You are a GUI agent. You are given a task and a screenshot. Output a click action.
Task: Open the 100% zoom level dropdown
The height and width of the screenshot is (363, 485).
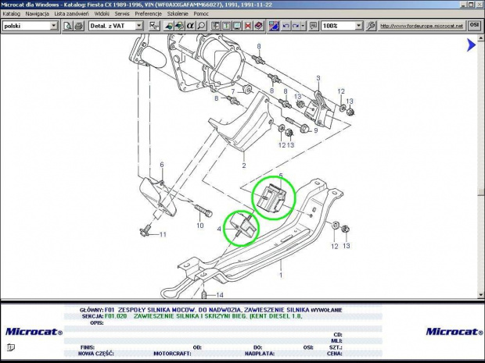359,26
